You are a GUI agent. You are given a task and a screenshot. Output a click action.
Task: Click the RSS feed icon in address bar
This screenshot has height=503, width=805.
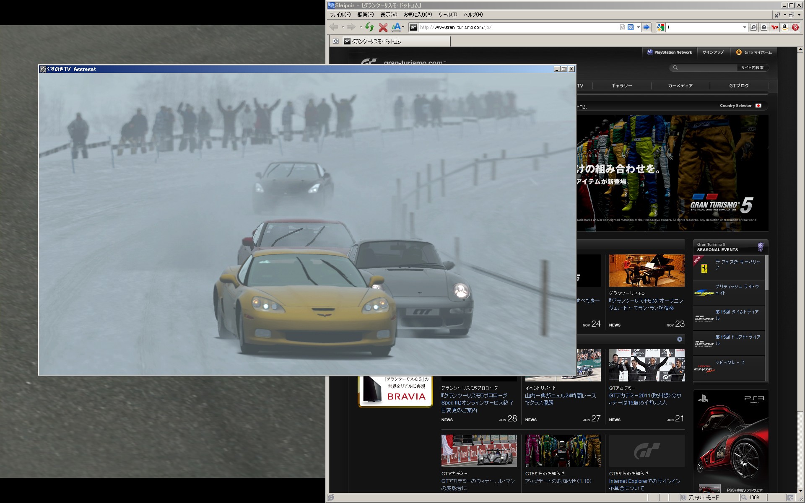pos(630,27)
